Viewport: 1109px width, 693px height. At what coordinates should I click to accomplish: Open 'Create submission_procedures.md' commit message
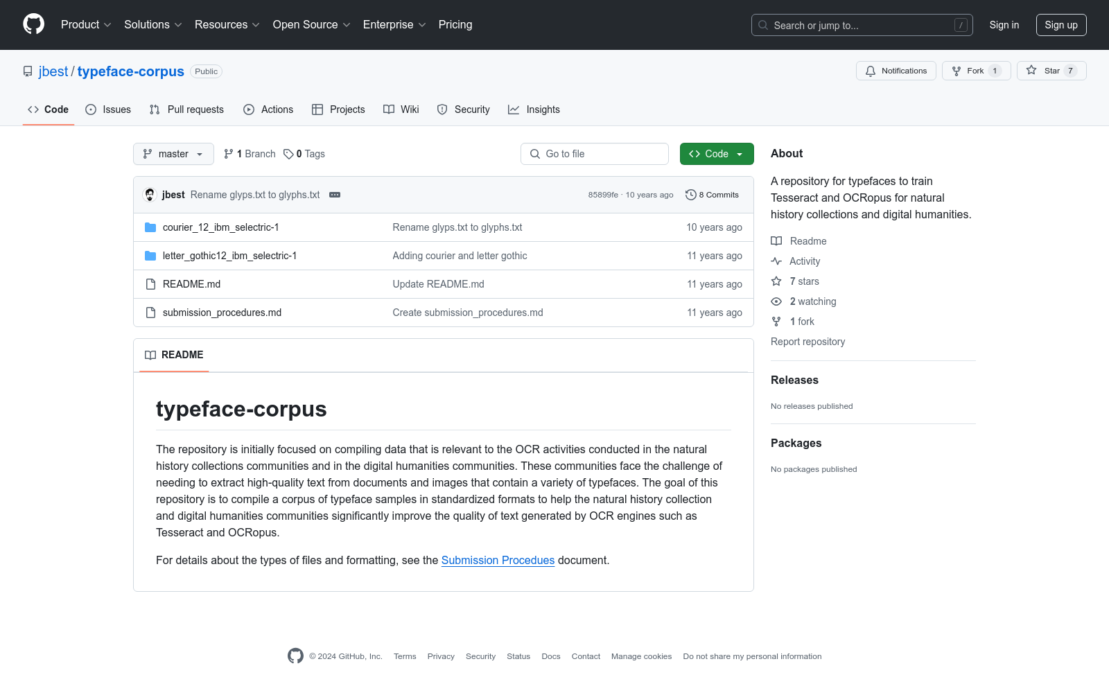468,313
